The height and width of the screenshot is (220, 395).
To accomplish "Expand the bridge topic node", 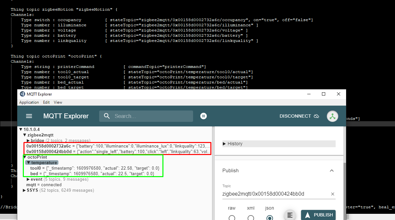I will coord(28,140).
